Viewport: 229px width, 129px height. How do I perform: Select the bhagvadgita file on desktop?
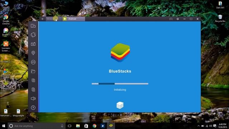(18, 113)
